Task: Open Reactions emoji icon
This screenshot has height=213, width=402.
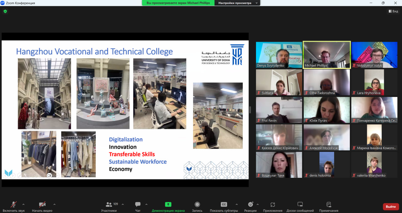Action: [250, 205]
